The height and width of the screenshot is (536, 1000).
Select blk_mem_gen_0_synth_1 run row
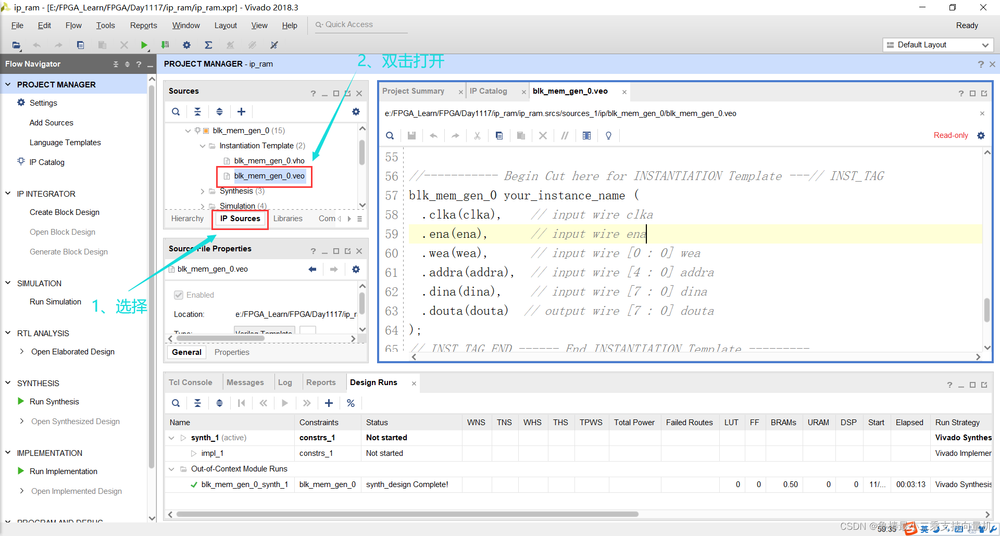tap(578, 484)
